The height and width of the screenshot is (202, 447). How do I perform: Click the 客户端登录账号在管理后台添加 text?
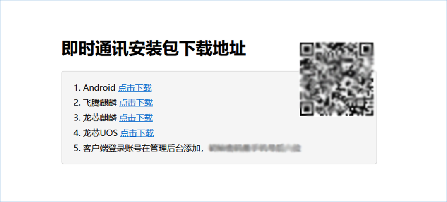click(x=142, y=149)
